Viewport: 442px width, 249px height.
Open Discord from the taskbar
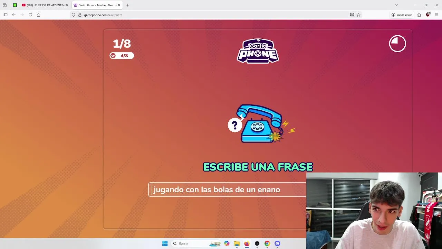(x=277, y=243)
